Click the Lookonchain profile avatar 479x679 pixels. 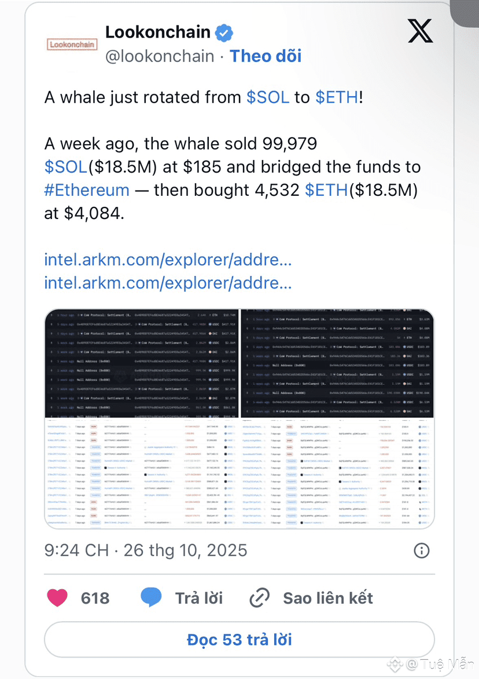[x=72, y=44]
